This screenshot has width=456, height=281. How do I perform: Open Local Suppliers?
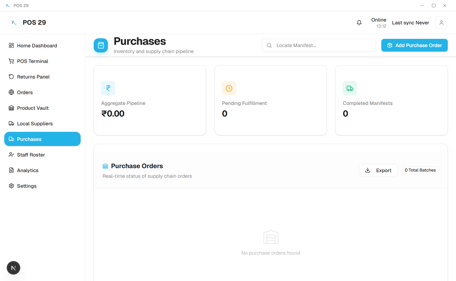click(x=42, y=123)
